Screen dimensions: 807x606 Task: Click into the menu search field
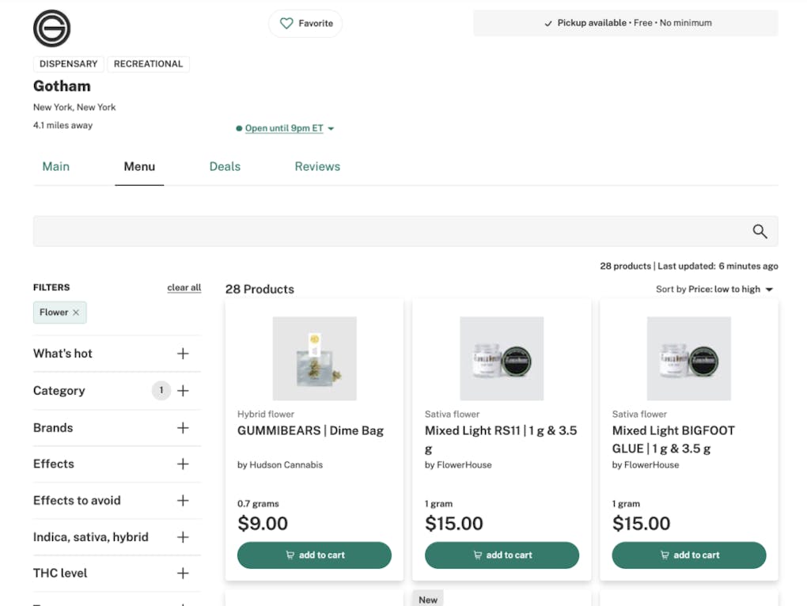pos(388,231)
